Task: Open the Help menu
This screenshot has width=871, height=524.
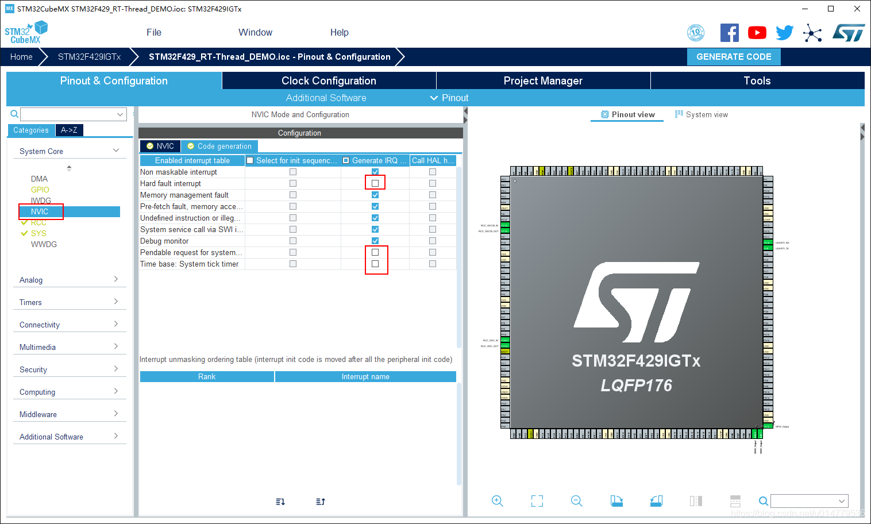Action: coord(340,32)
